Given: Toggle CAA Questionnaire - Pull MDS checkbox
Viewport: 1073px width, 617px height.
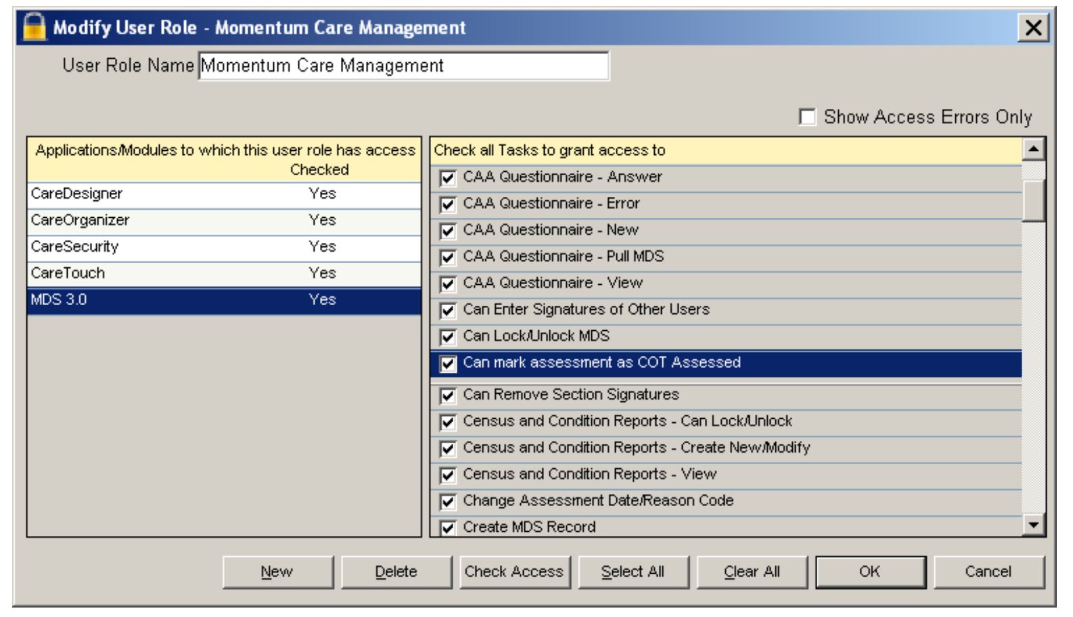Looking at the screenshot, I should pos(448,257).
